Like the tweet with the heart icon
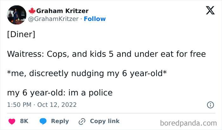Screen dimensions: 222x130 tap(12, 121)
